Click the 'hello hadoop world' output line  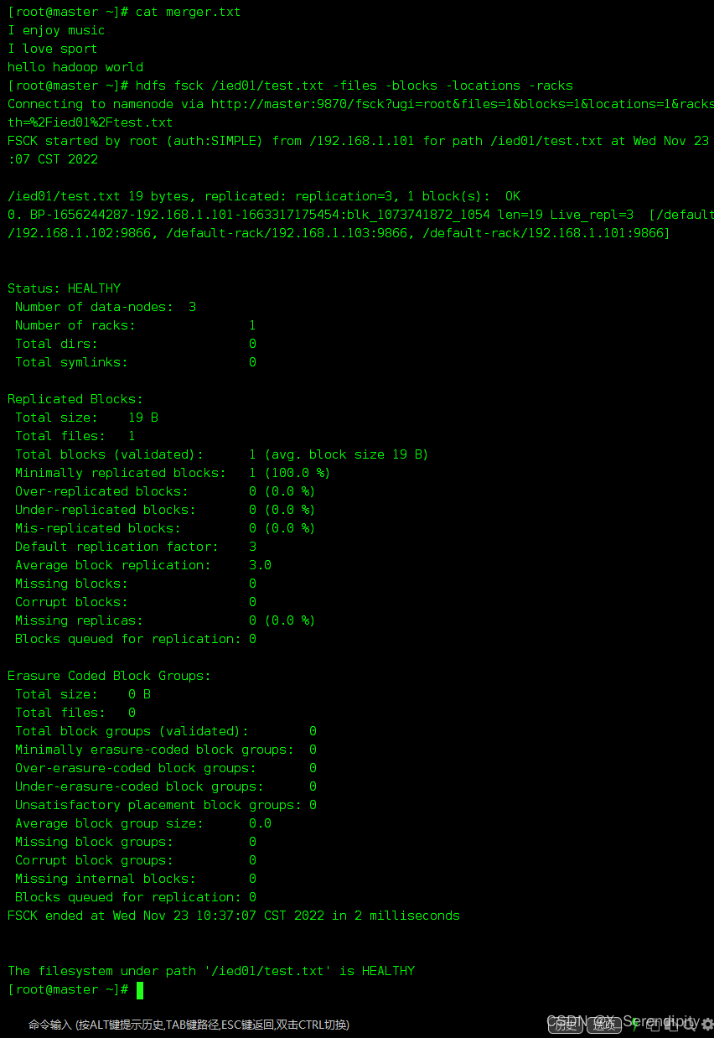point(75,67)
